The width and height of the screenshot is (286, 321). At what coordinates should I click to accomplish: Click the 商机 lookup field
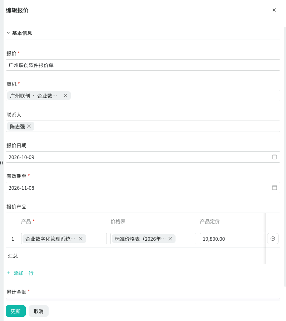click(143, 96)
